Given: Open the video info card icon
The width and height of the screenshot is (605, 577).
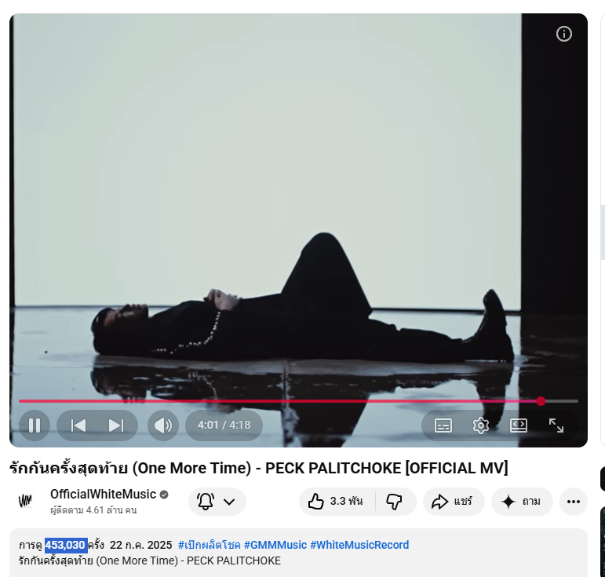Looking at the screenshot, I should pos(564,34).
